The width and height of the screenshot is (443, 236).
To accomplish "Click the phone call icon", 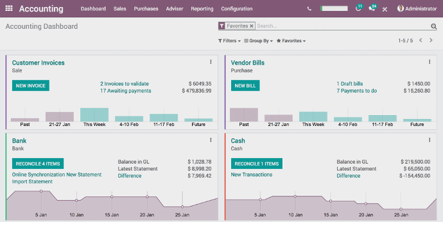I will click(309, 9).
